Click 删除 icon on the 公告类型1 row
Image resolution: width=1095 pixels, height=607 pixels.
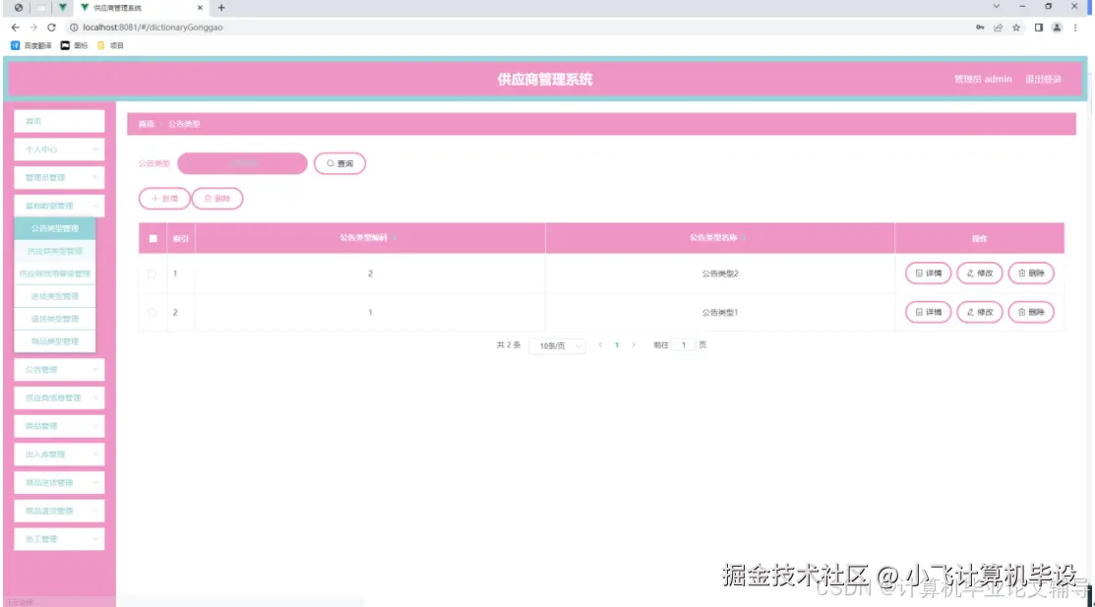click(1029, 312)
